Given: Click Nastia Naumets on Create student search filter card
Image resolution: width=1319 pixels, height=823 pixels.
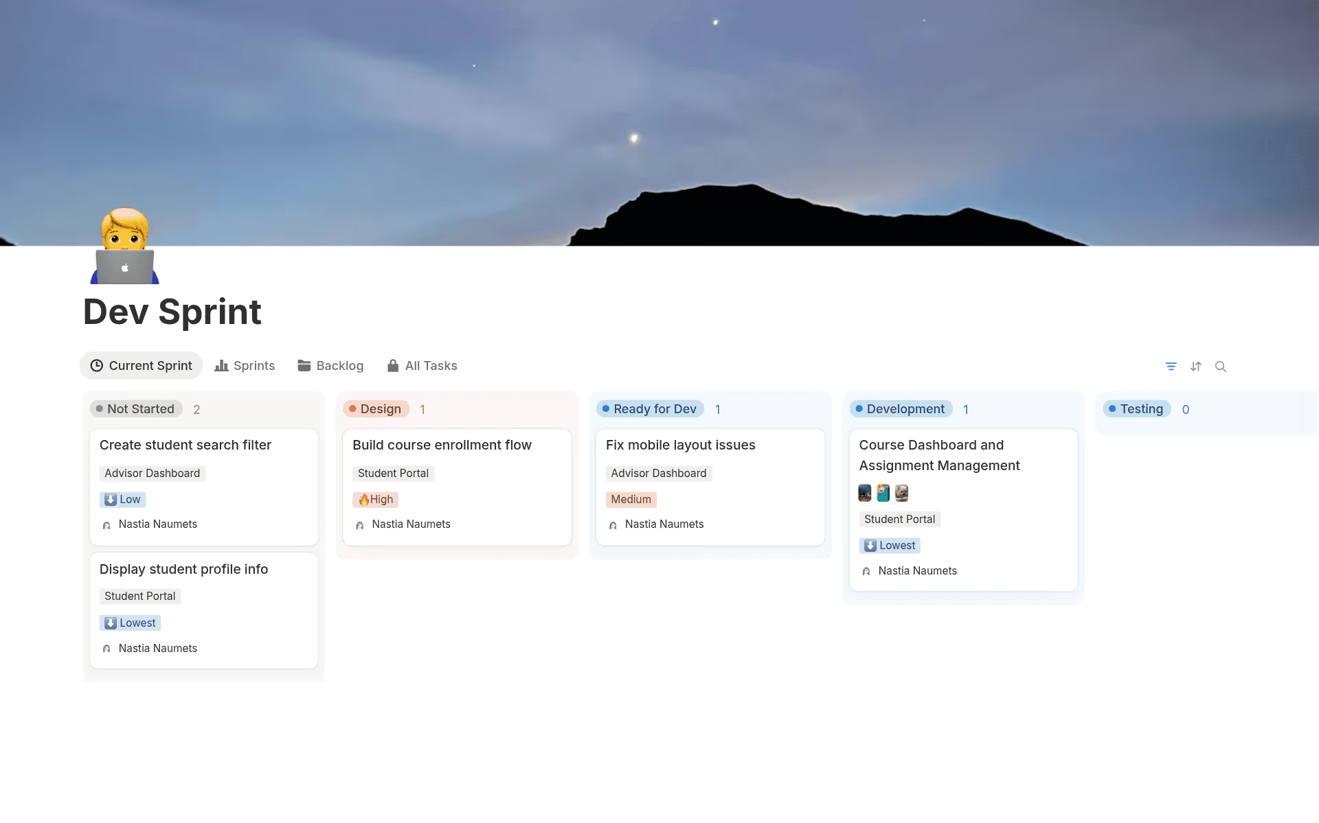Looking at the screenshot, I should pos(157,524).
